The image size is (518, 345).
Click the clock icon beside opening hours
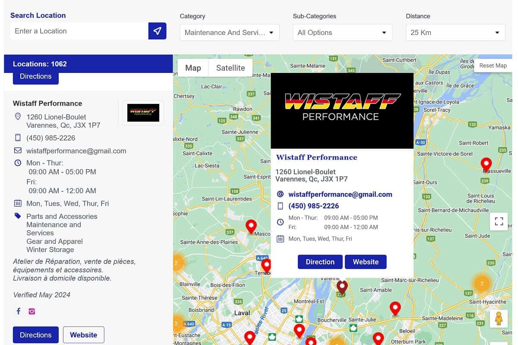coord(17,163)
